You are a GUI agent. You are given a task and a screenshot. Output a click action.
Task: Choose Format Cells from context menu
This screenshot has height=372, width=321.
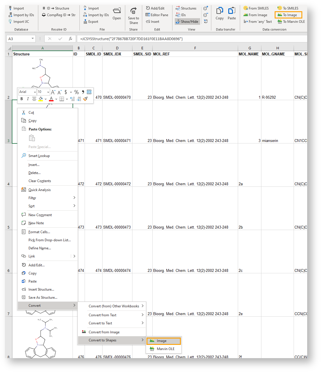(x=39, y=232)
